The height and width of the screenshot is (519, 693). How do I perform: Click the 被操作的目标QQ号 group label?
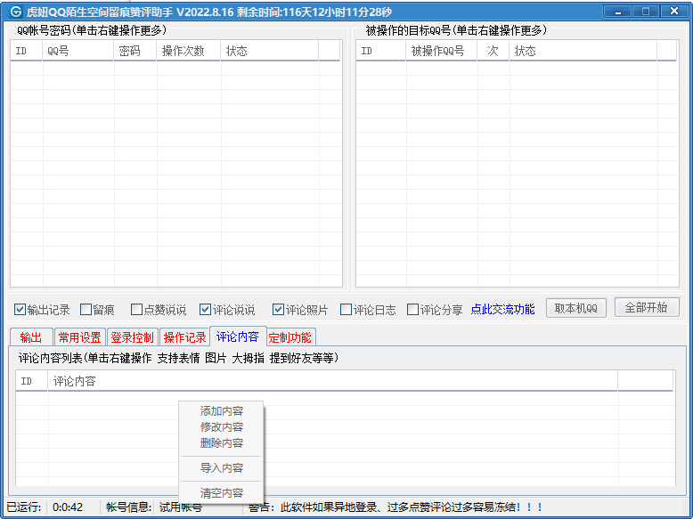click(x=456, y=30)
